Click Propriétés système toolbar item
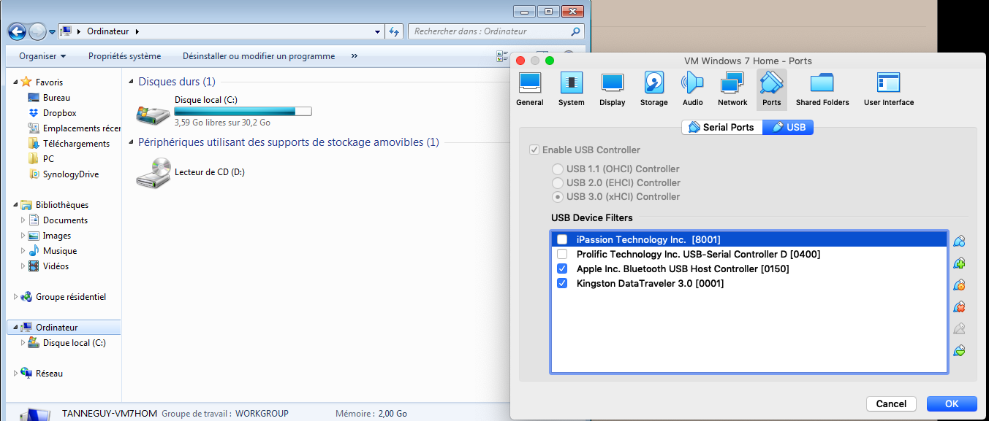 click(x=124, y=56)
